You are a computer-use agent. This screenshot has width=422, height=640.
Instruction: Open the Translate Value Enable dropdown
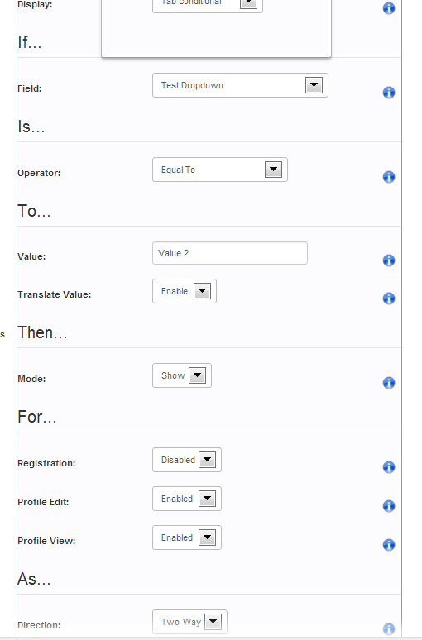(185, 291)
